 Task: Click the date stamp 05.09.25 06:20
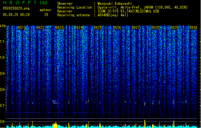[16, 15]
